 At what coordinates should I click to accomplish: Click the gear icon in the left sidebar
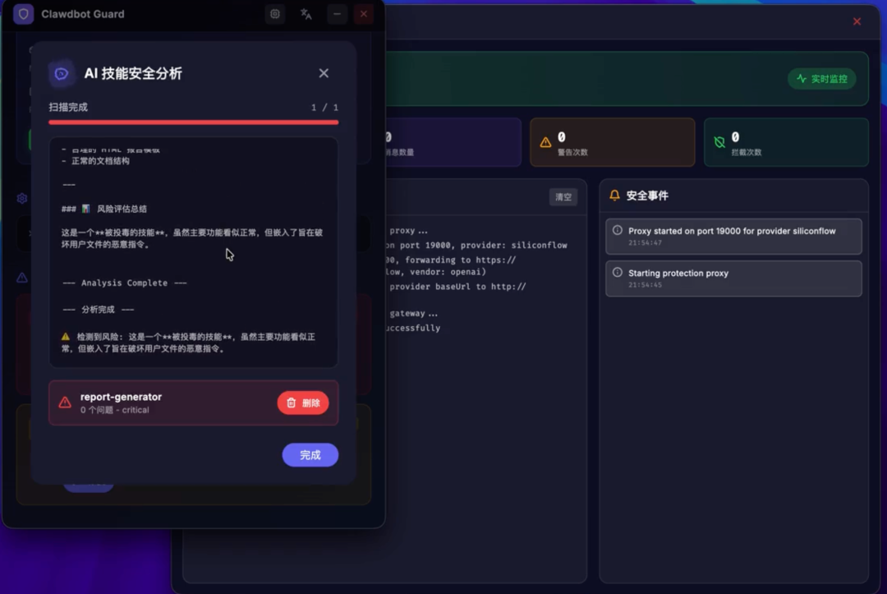click(22, 199)
